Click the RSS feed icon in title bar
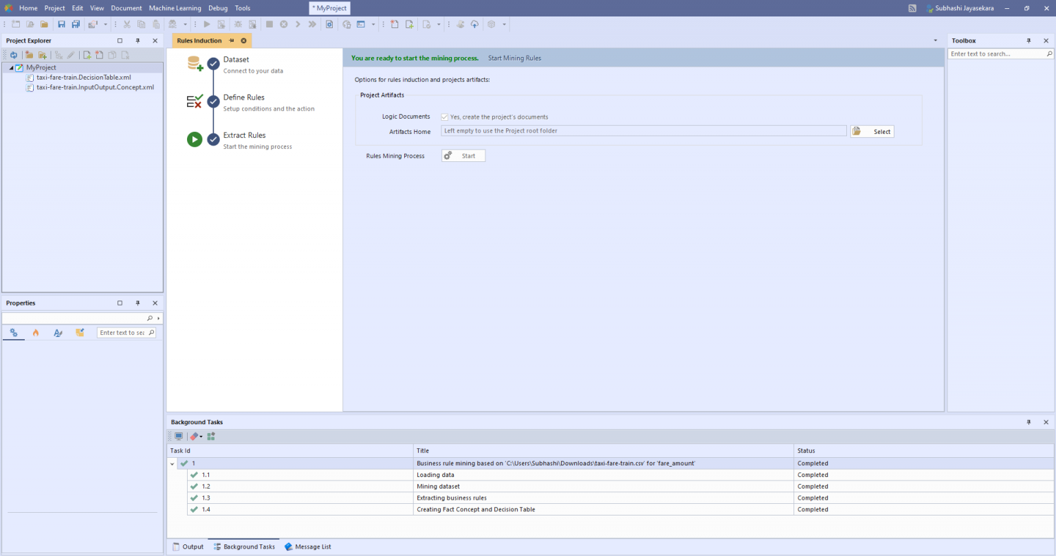 click(x=912, y=8)
